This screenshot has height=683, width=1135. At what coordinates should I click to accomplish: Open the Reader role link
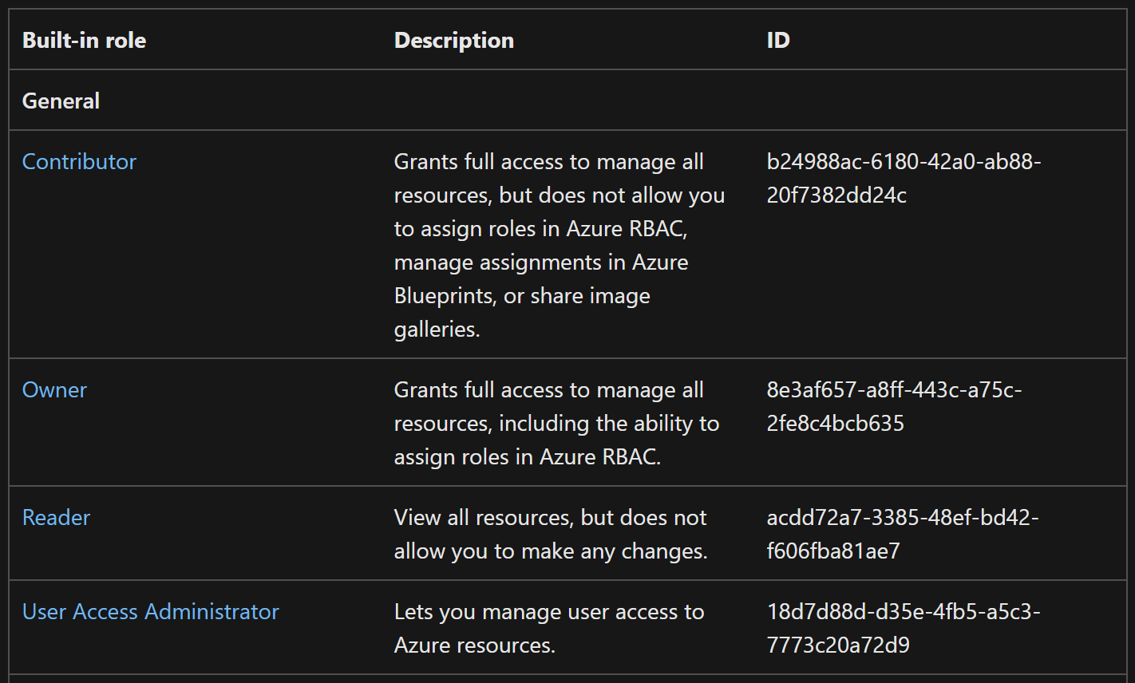click(56, 518)
